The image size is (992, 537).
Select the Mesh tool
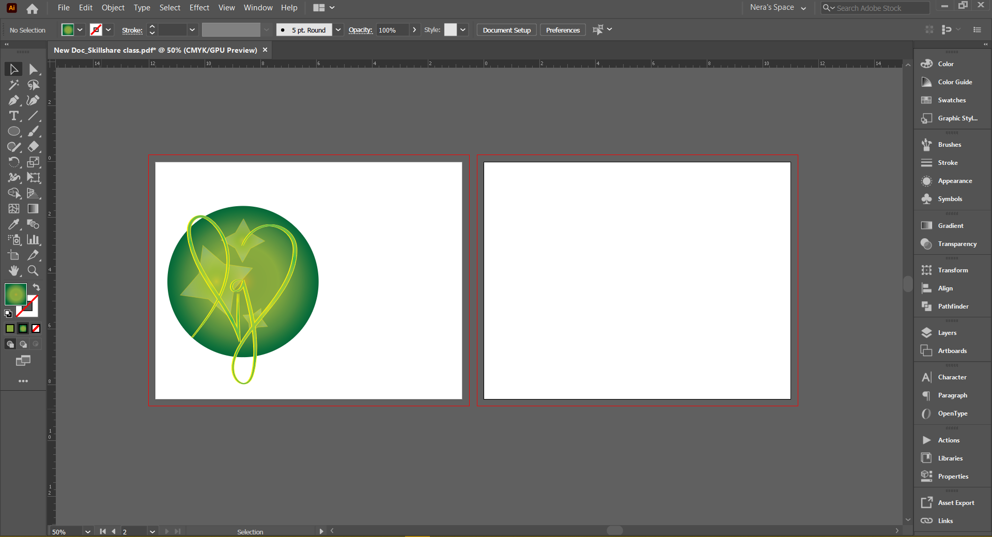pyautogui.click(x=14, y=209)
